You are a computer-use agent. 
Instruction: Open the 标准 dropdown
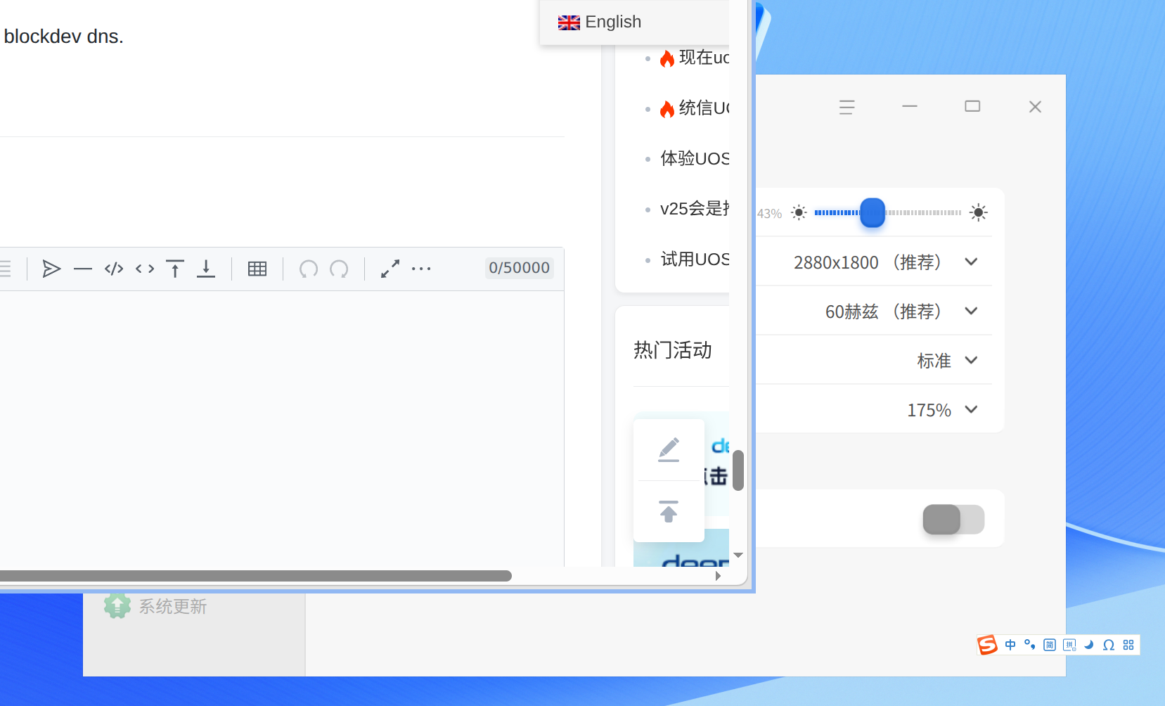pos(947,361)
